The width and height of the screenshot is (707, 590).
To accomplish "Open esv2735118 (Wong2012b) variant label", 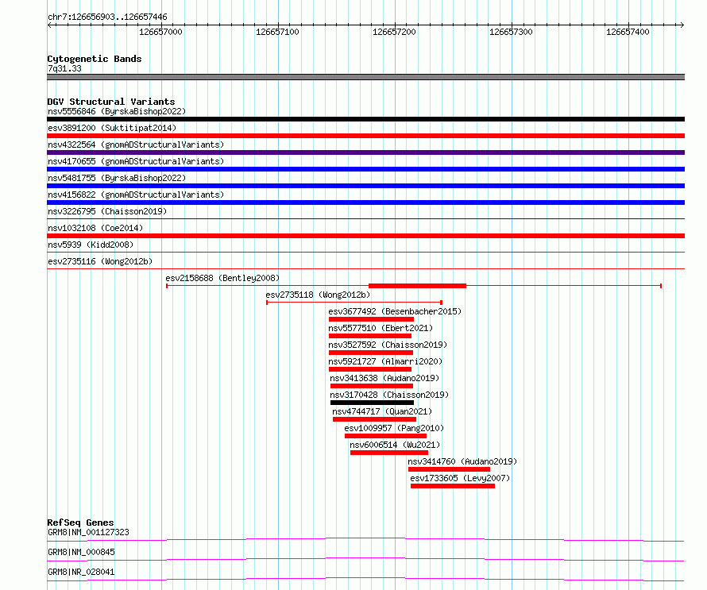I will tap(318, 295).
